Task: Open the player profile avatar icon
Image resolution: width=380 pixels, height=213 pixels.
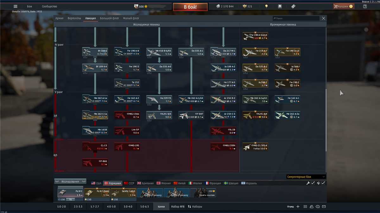Action: (136, 6)
